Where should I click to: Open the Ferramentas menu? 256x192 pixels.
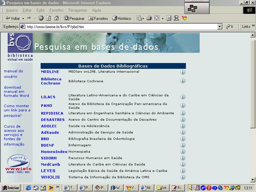(78, 10)
